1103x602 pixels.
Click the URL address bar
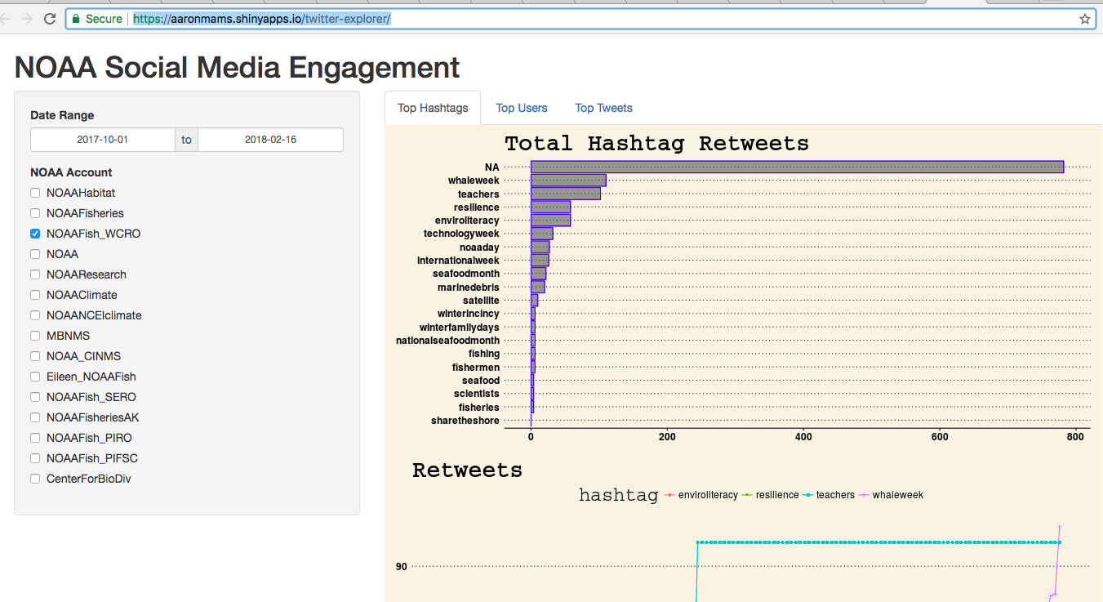[x=580, y=18]
